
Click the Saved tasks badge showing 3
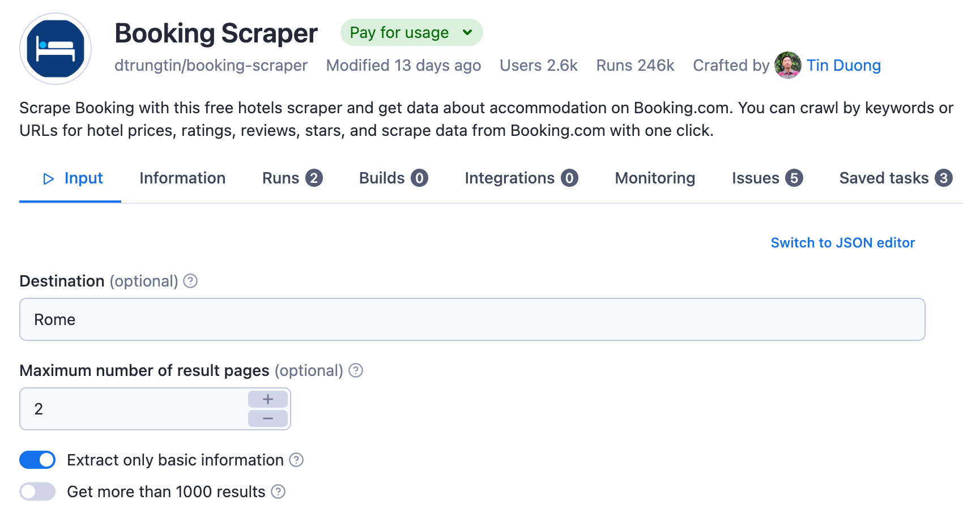[944, 178]
